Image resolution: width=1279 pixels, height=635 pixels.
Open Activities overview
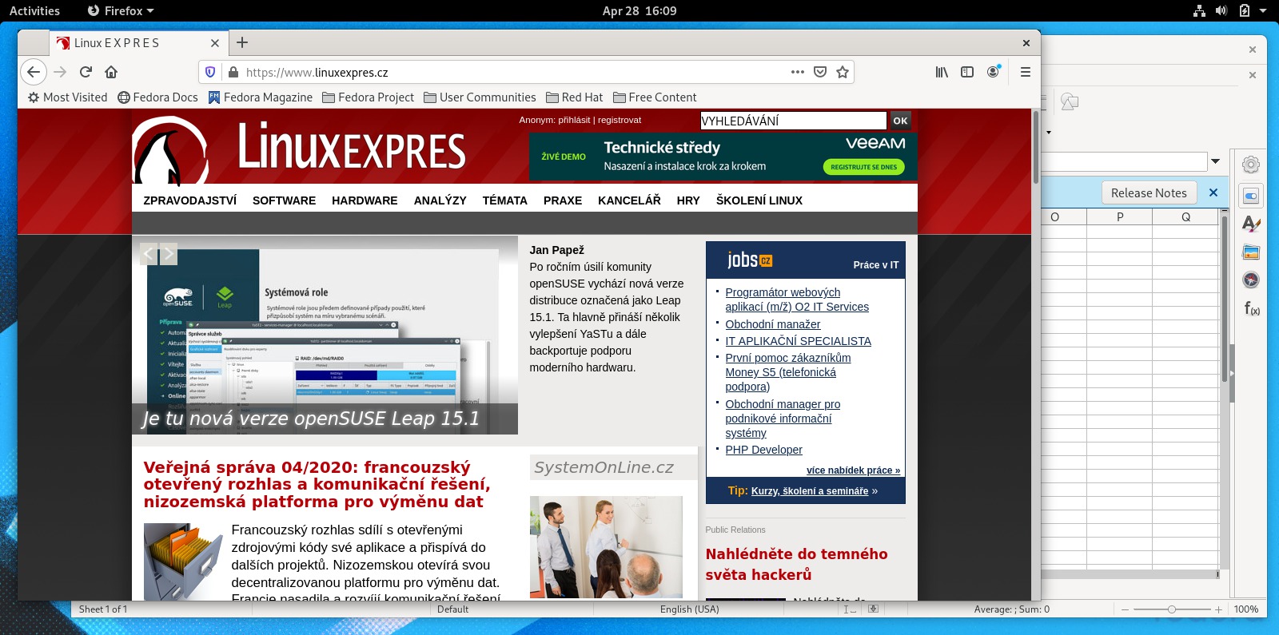pos(34,10)
